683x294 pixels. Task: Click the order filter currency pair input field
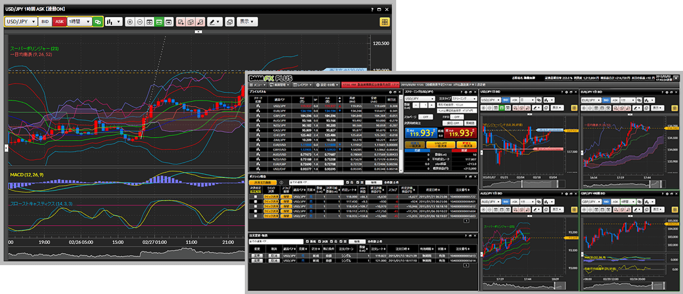pos(276,241)
